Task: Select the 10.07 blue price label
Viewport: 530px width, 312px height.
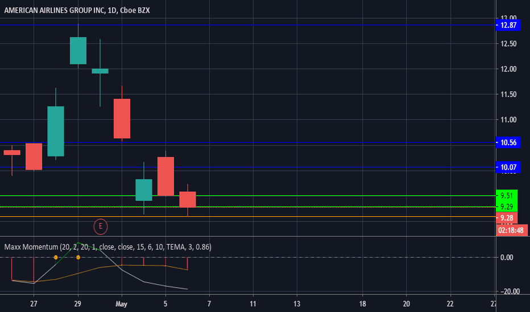Action: [508, 167]
